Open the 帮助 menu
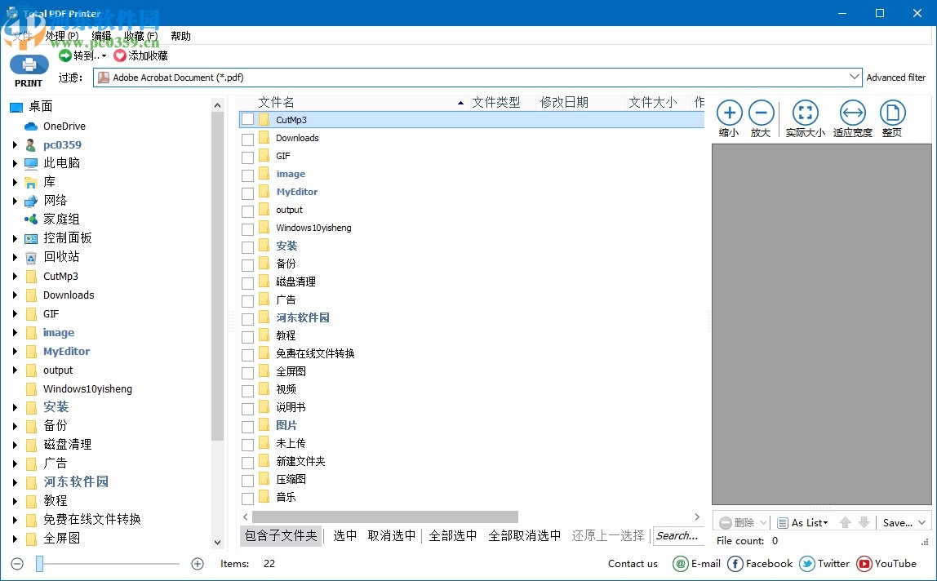The height and width of the screenshot is (581, 937). tap(181, 35)
